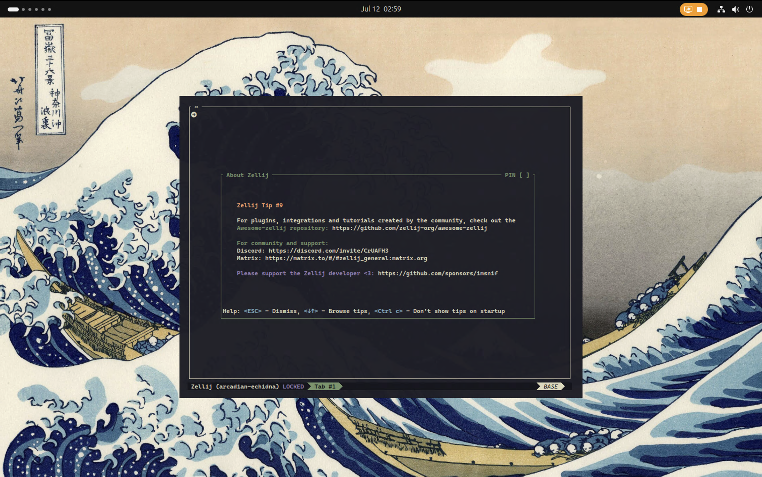The width and height of the screenshot is (762, 477).
Task: Open the volume icon in top bar
Action: tap(736, 9)
